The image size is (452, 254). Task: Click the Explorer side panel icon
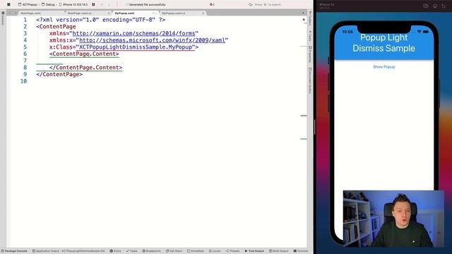tap(3, 18)
